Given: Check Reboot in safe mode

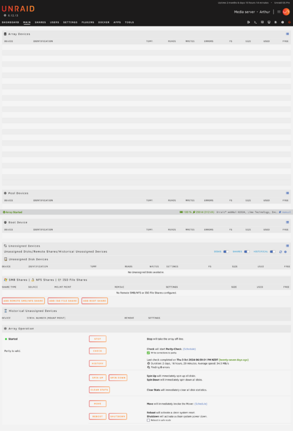Looking at the screenshot, I should point(148,420).
